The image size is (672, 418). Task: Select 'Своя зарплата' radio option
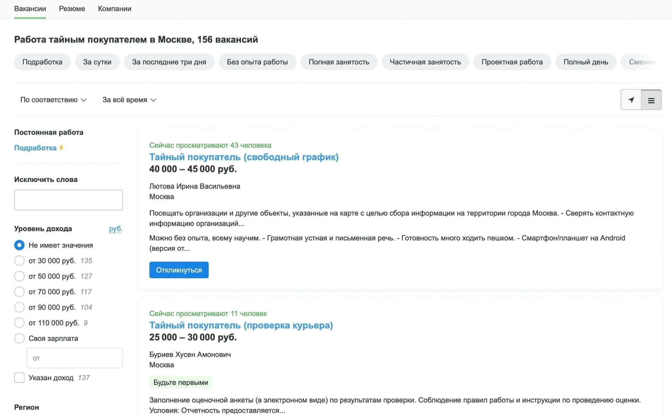(x=19, y=338)
